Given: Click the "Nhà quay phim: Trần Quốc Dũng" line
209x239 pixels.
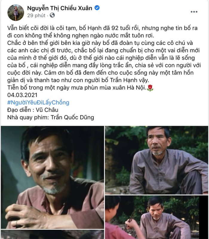Looking at the screenshot, I should pos(51,117).
